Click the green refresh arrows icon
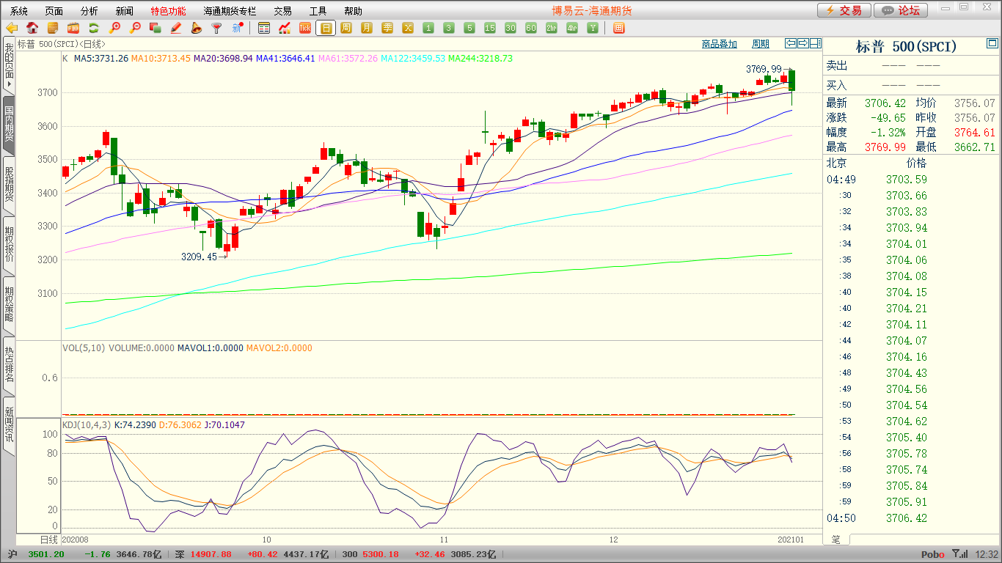1002x563 pixels. 94,29
